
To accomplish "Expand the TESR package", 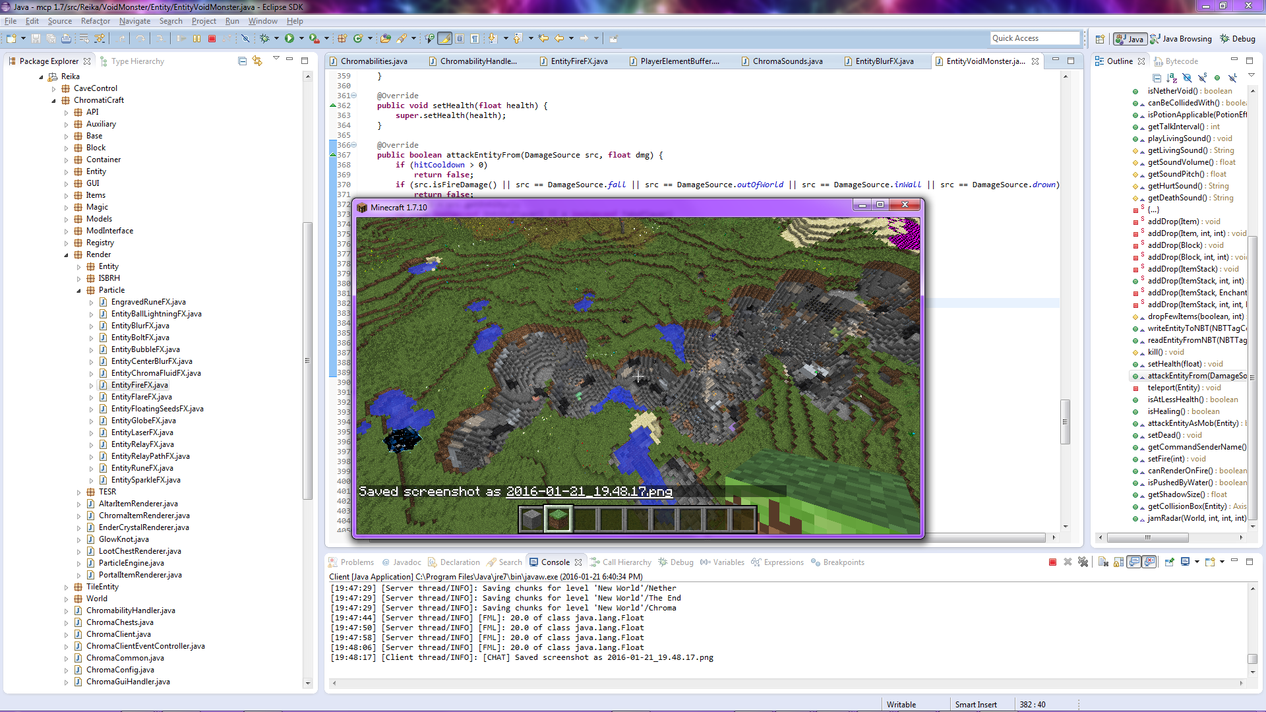I will coord(78,492).
